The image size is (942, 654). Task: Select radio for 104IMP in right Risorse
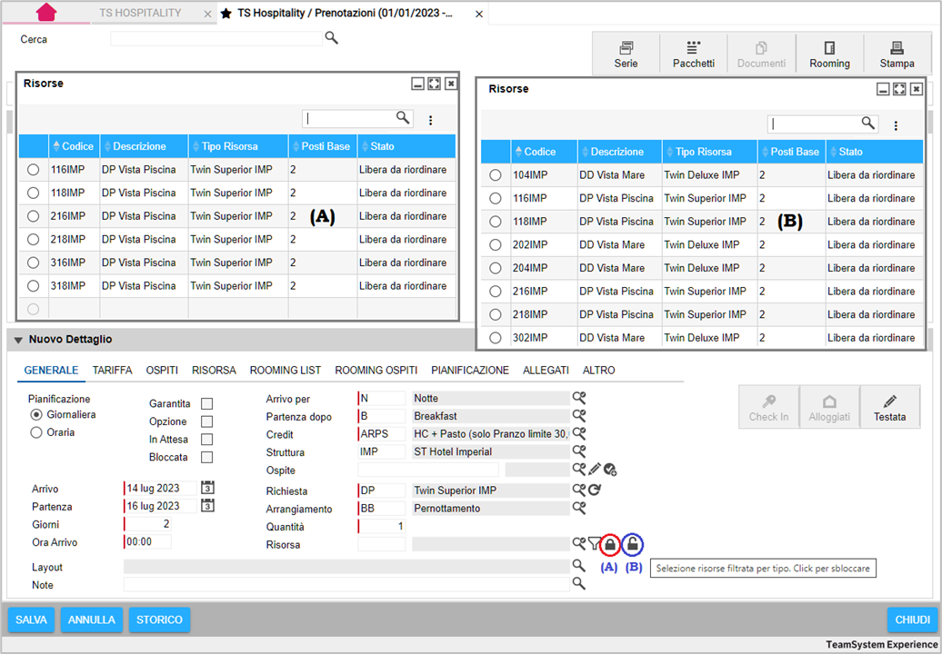click(495, 175)
